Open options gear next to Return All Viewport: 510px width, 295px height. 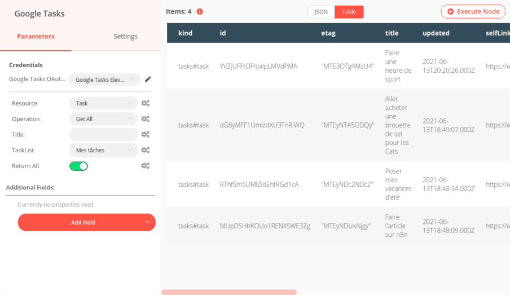pos(146,166)
